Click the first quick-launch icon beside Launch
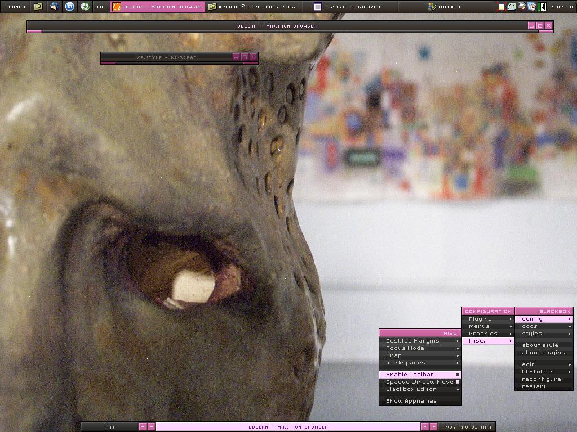 point(38,7)
